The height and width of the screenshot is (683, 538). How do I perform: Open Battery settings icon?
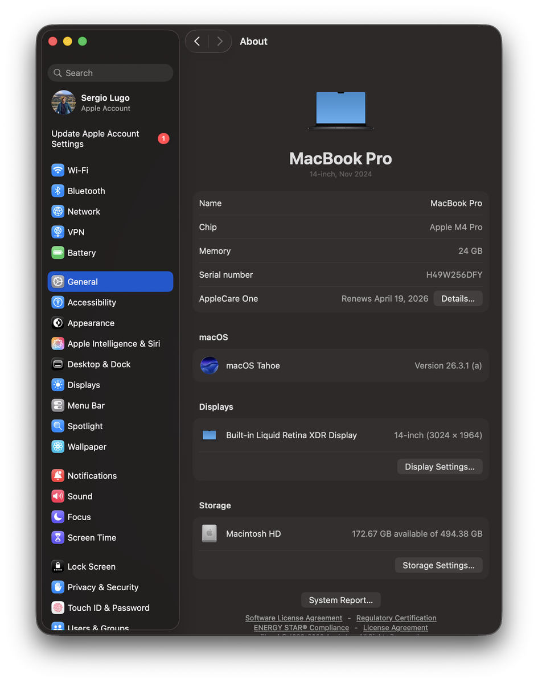[x=58, y=253]
